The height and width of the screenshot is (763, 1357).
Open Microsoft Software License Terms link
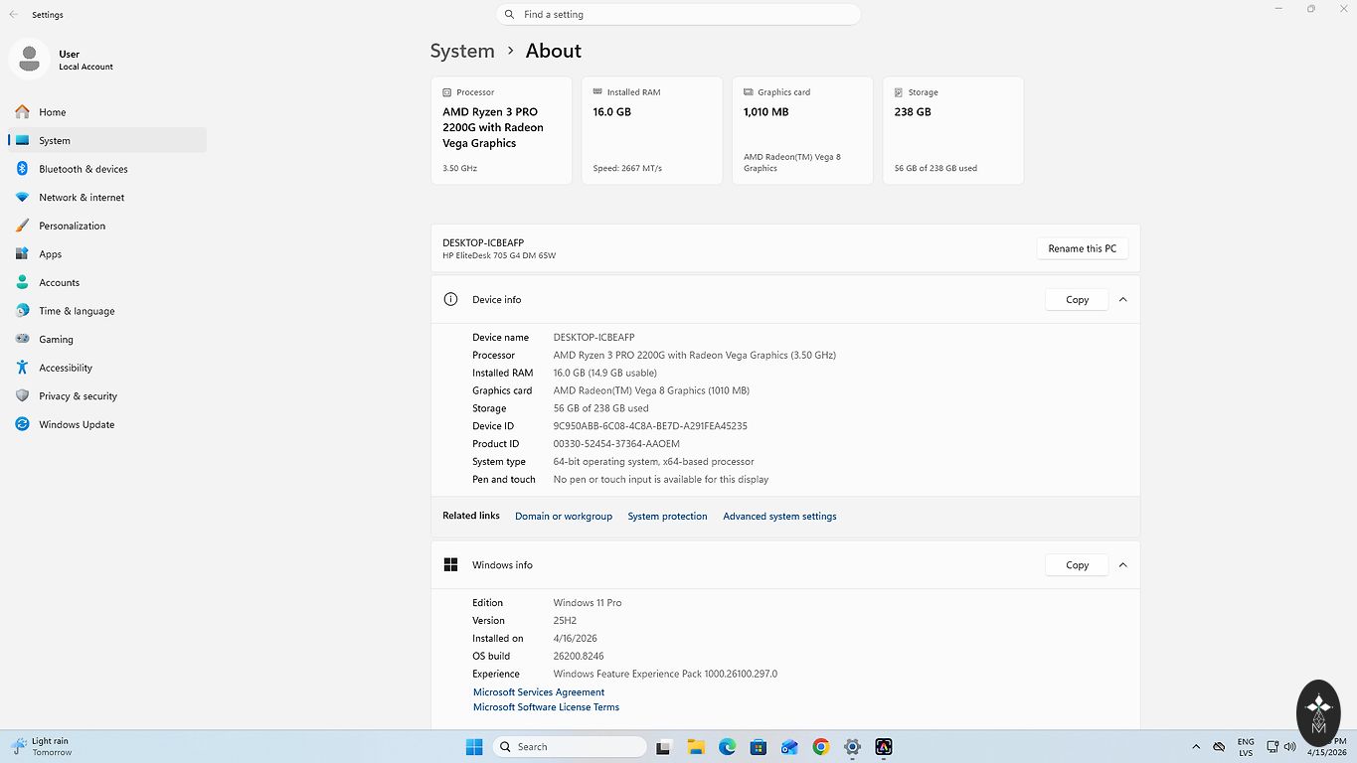546,707
